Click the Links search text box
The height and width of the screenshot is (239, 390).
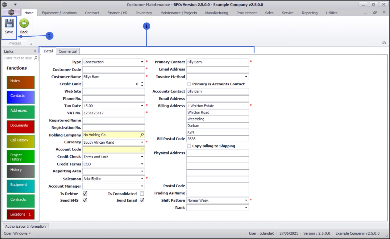18,58
